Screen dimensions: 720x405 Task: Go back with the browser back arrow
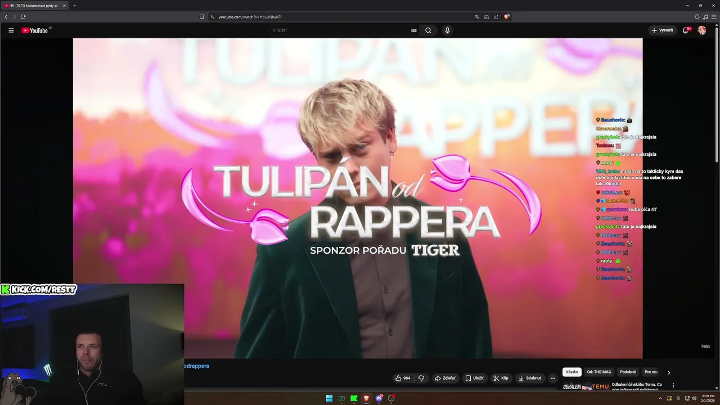click(x=6, y=17)
